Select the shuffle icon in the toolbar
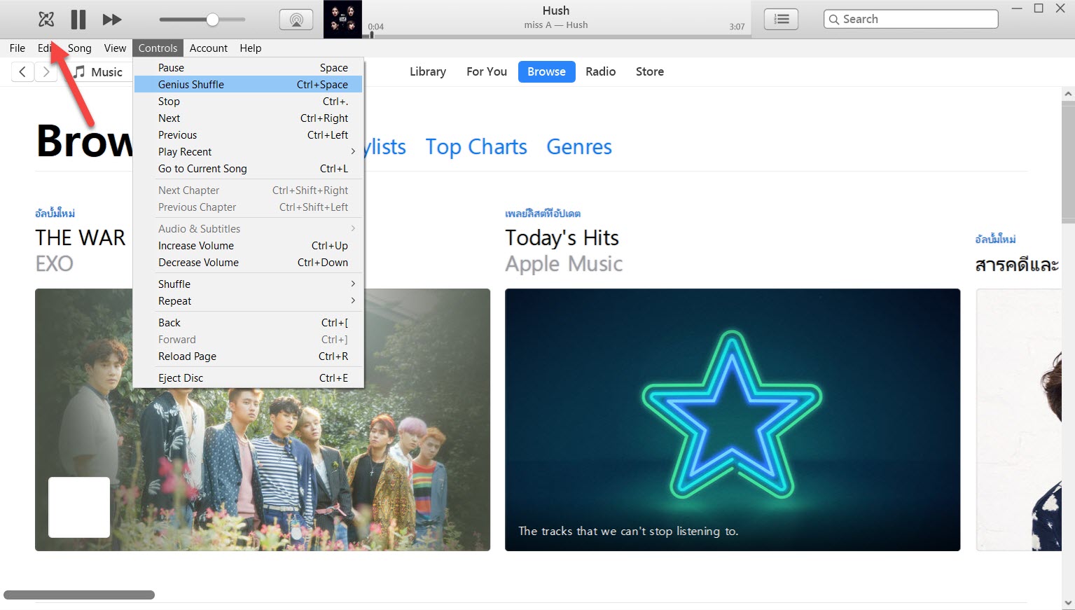Screen dimensions: 1075x610 point(45,19)
